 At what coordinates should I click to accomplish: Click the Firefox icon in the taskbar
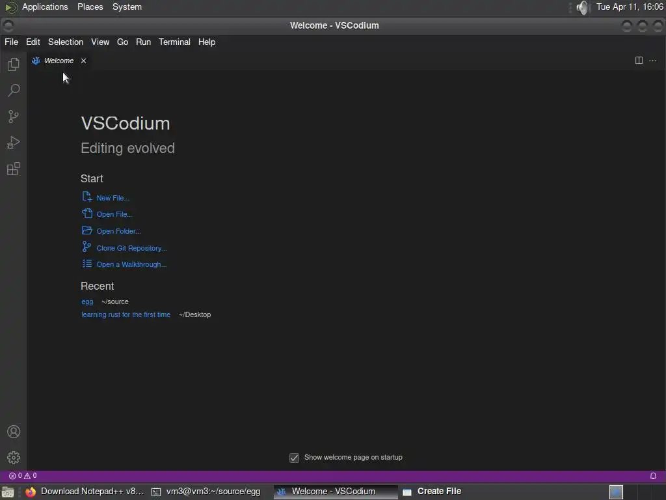point(30,492)
